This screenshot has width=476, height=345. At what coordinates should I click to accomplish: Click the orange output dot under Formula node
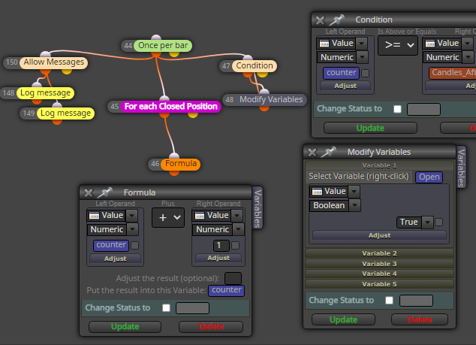pos(174,172)
